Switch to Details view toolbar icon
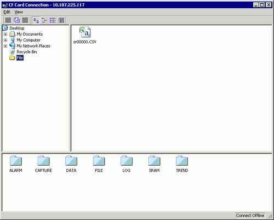This screenshot has height=220, width=274. 61,20
